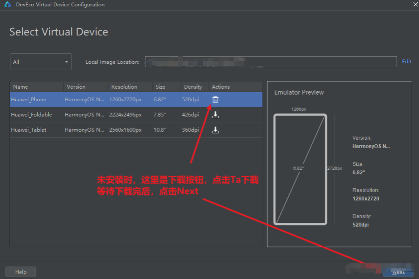
Task: Click the DevEco logo in title bar
Action: [x=7, y=5]
